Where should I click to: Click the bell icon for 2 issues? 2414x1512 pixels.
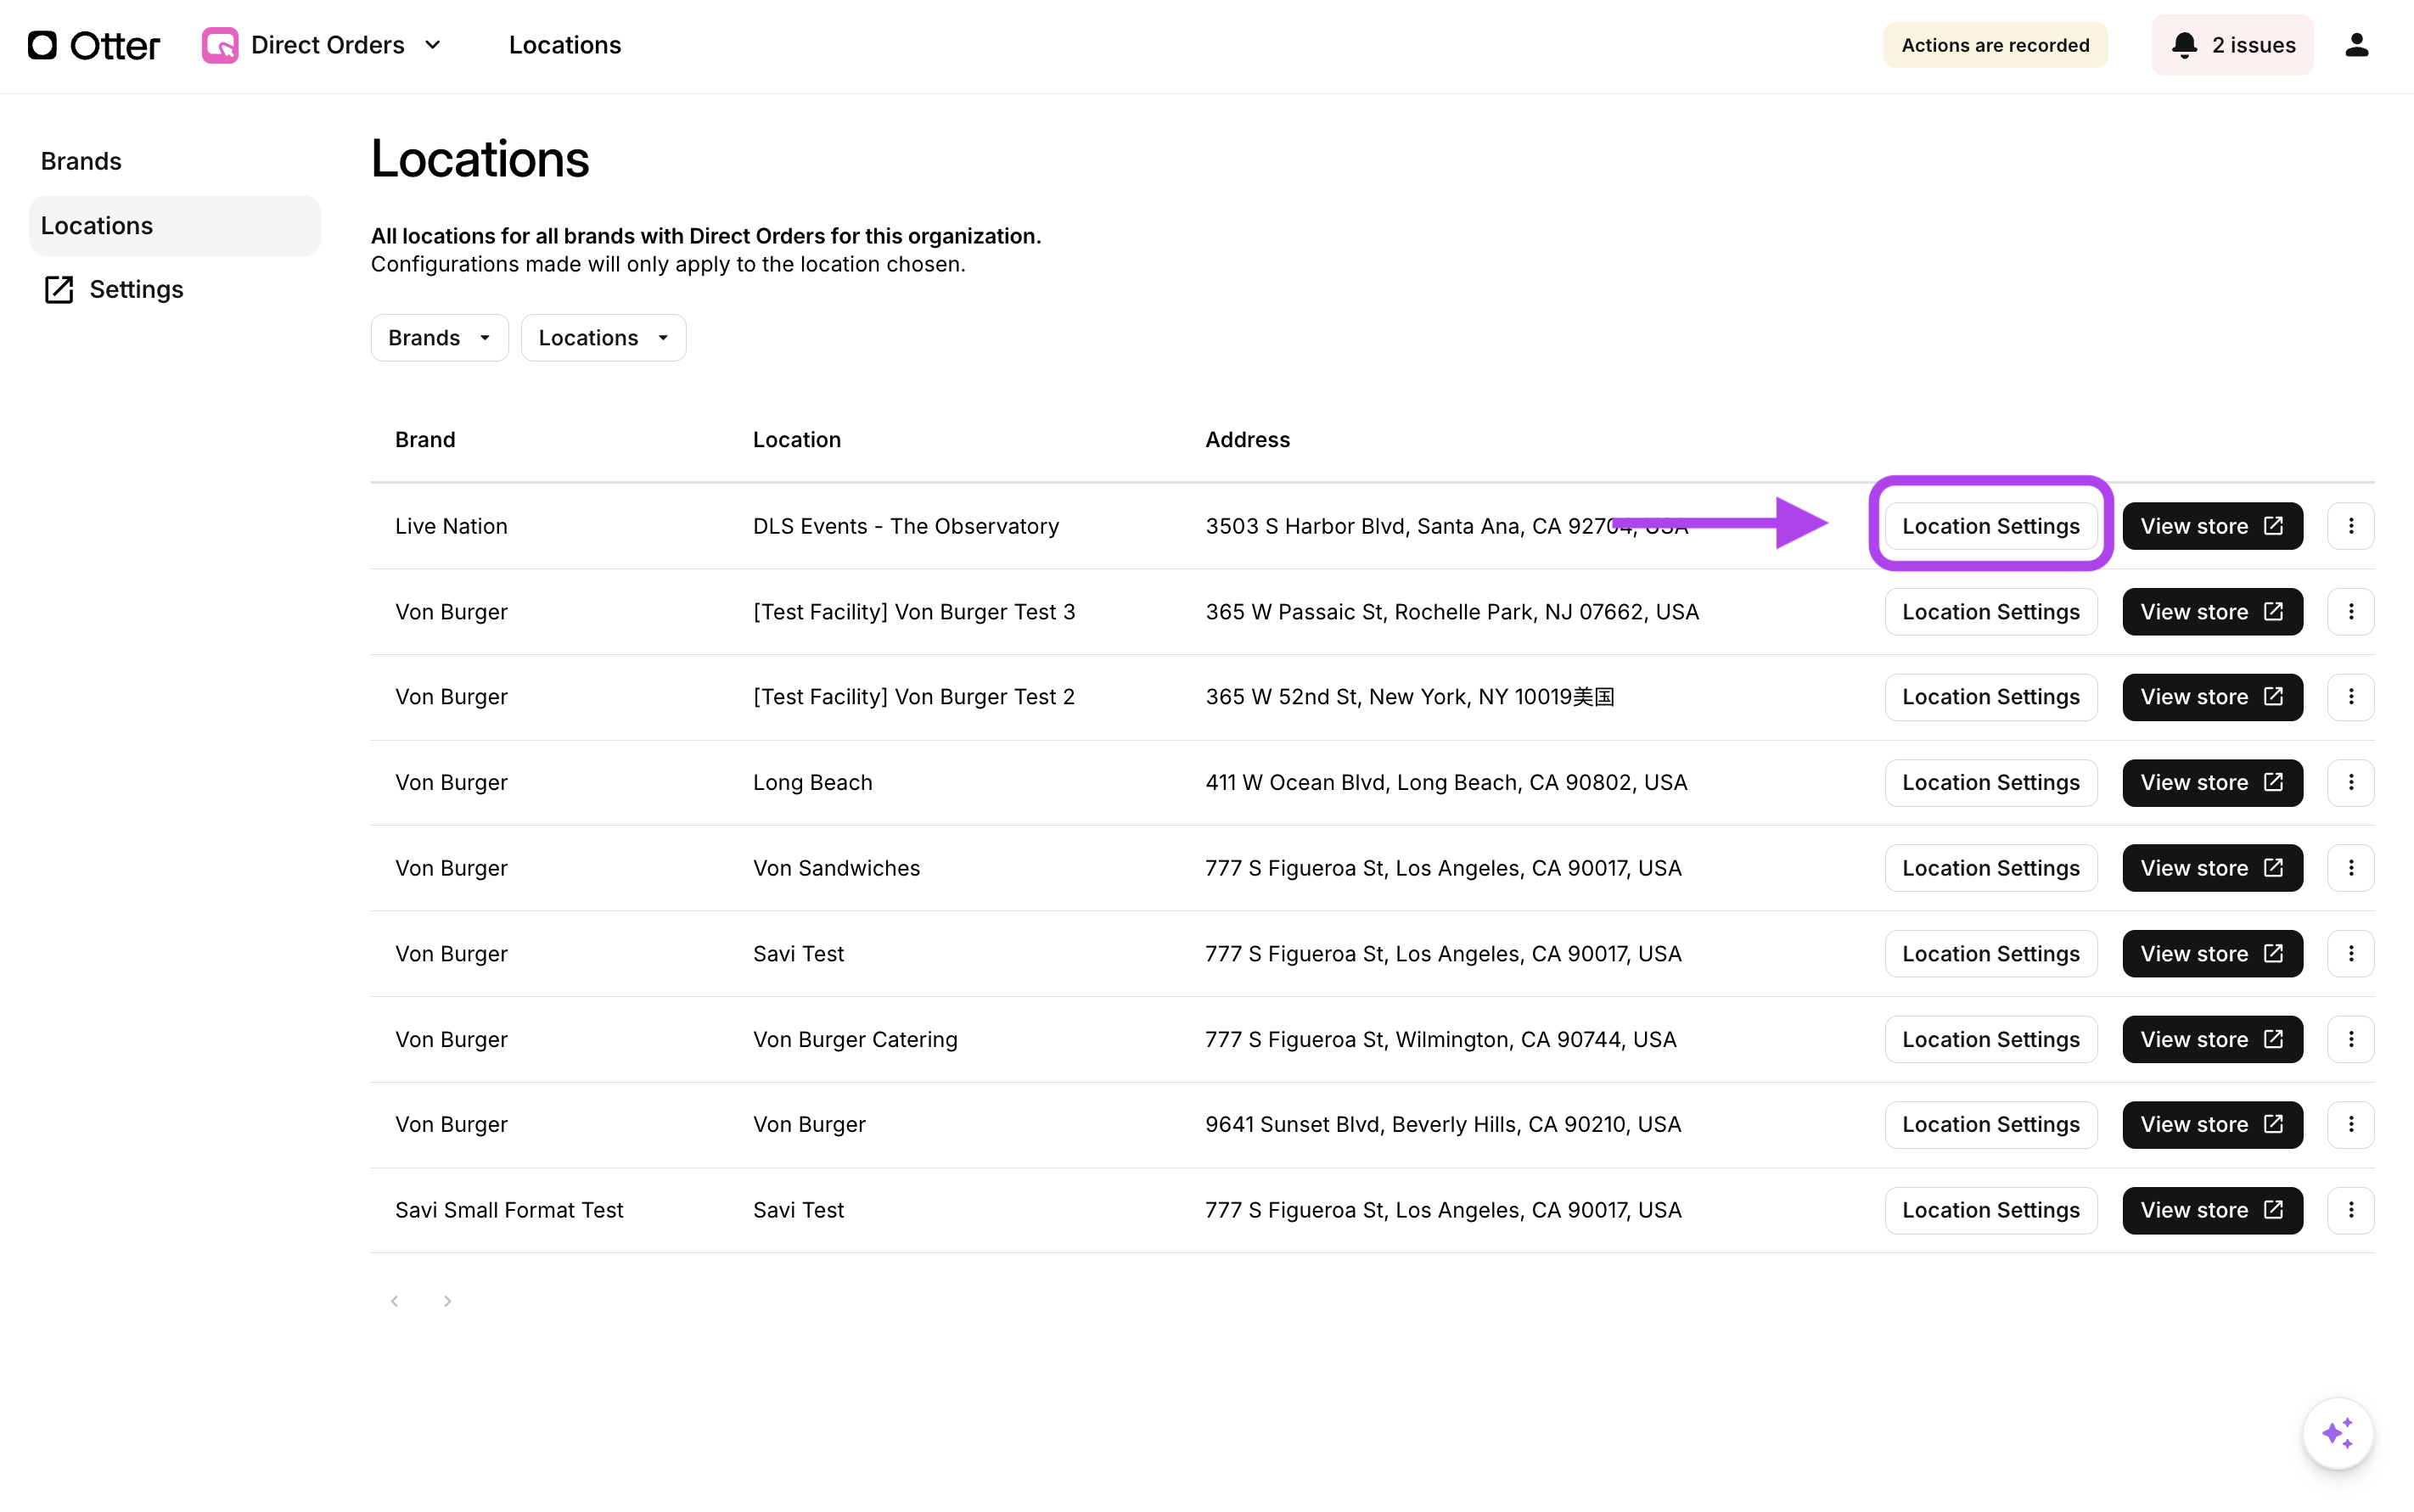pos(2184,45)
